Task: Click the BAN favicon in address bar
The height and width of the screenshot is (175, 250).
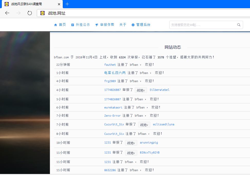Action: pos(43,13)
